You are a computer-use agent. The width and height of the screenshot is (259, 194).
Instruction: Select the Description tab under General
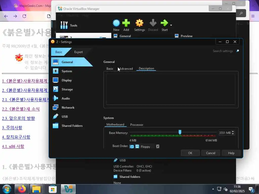point(146,68)
